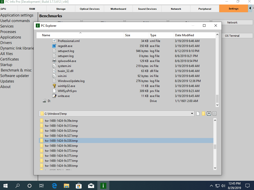
Task: Open the Mail app from the taskbar
Action: coord(91,185)
